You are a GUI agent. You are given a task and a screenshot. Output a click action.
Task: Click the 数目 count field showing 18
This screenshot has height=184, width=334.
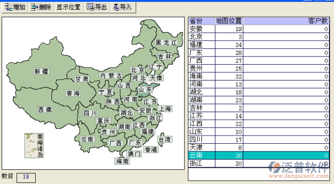[x=26, y=177]
